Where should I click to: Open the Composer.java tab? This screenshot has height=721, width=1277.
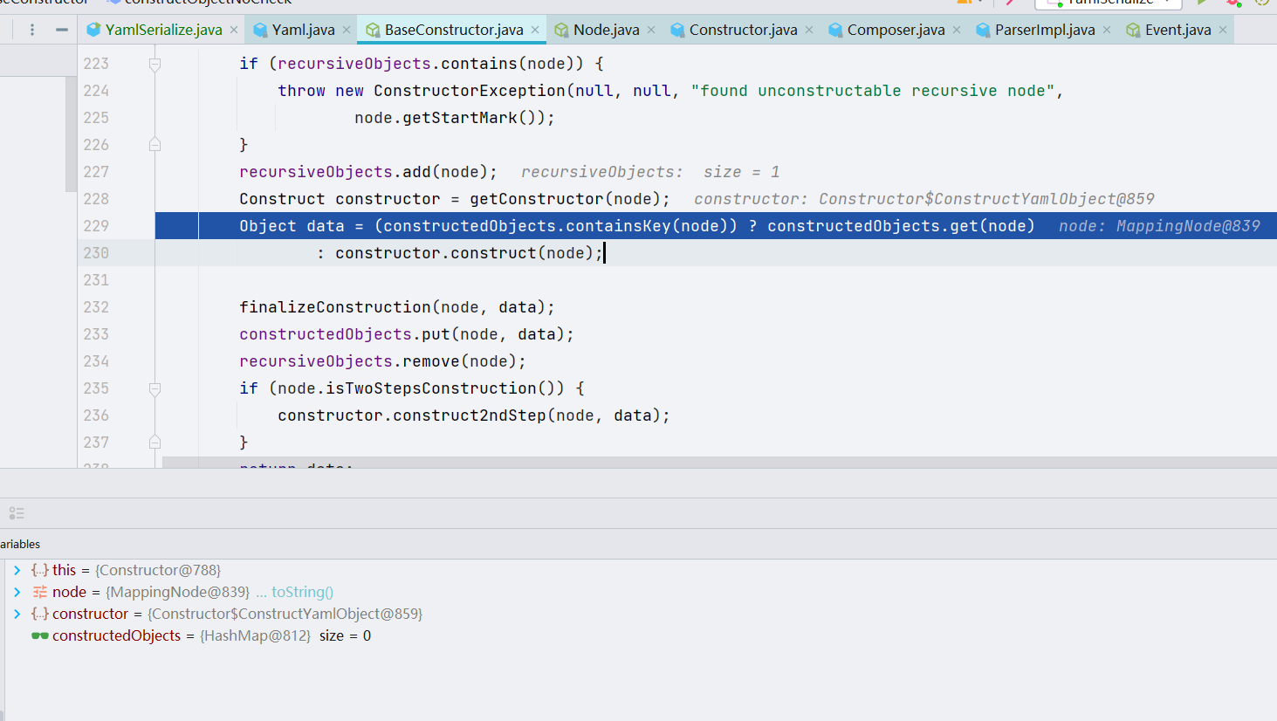point(895,30)
